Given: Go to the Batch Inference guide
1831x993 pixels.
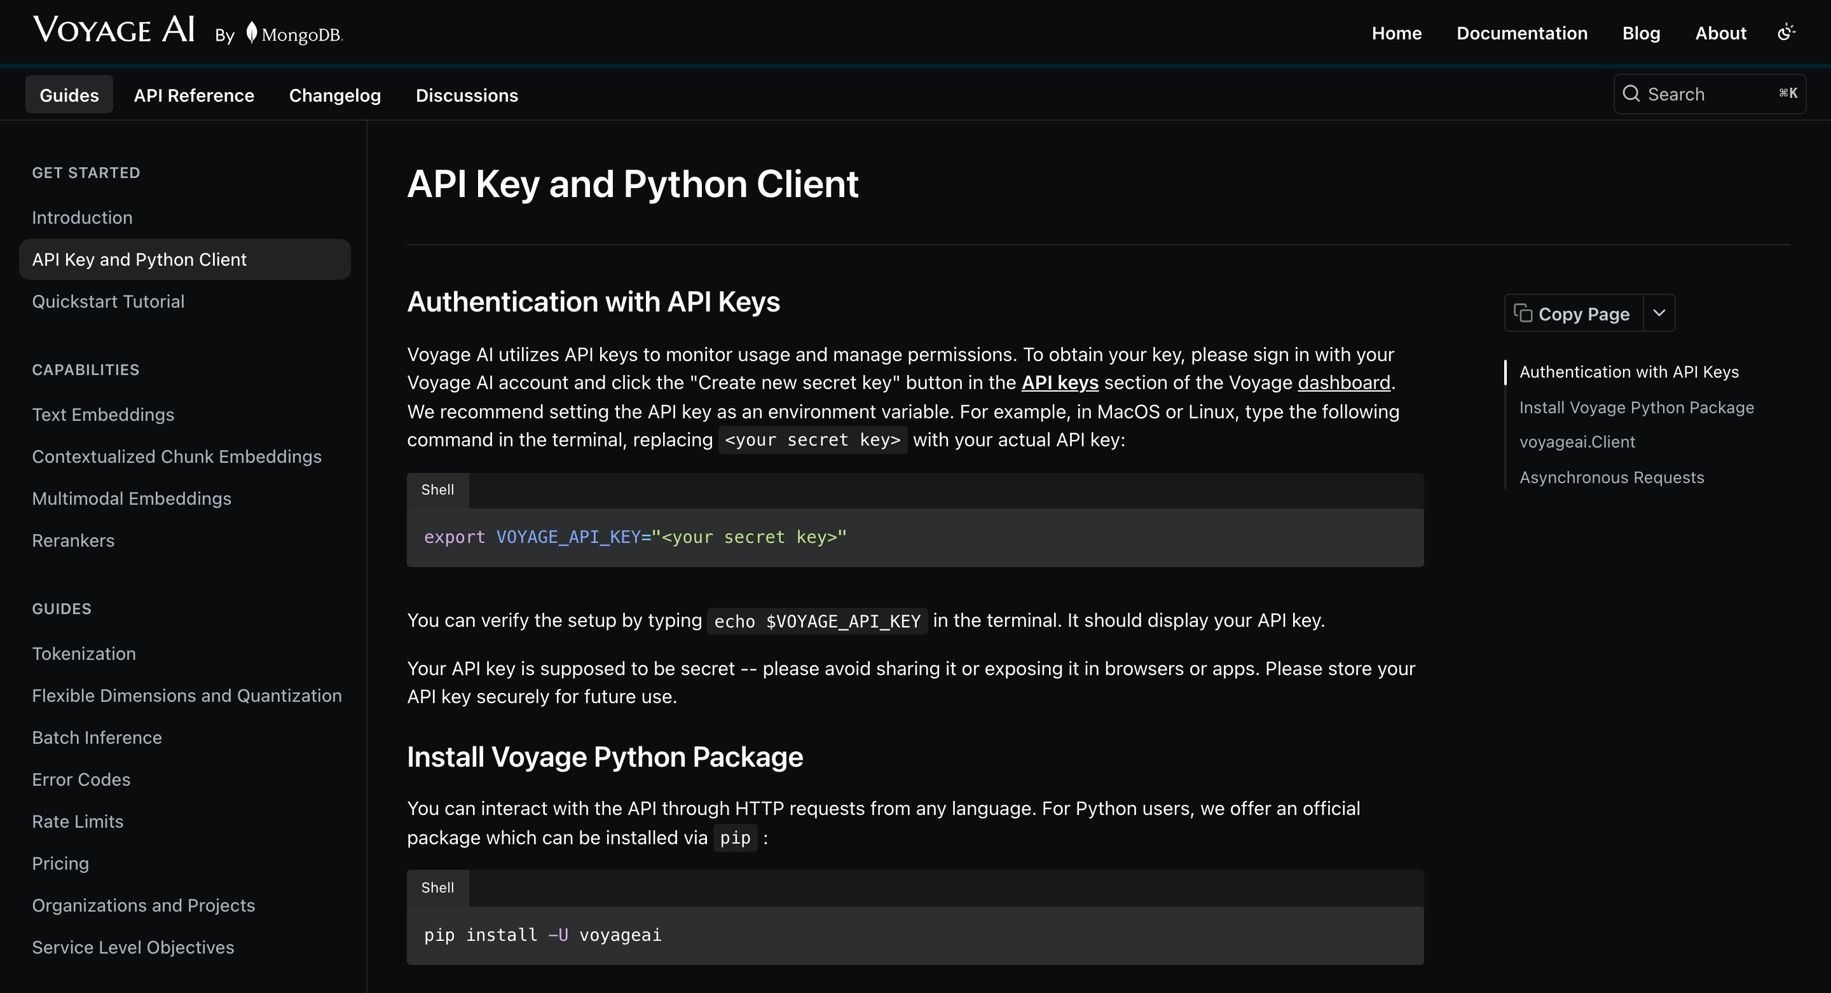Looking at the screenshot, I should tap(97, 737).
